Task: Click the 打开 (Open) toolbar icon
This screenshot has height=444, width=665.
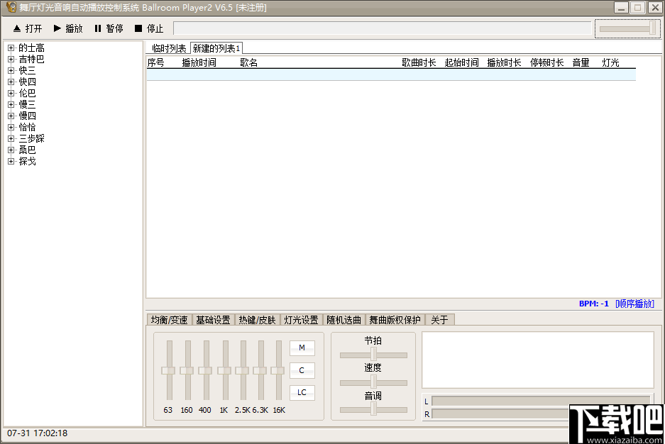Action: [27, 28]
